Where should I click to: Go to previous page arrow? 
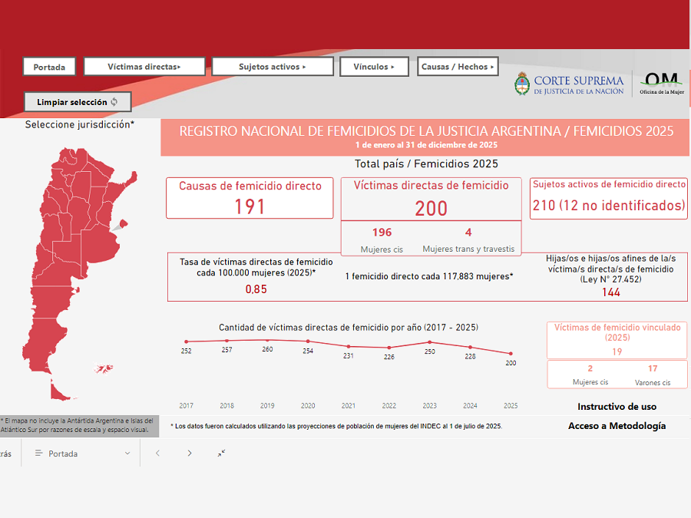pyautogui.click(x=157, y=454)
